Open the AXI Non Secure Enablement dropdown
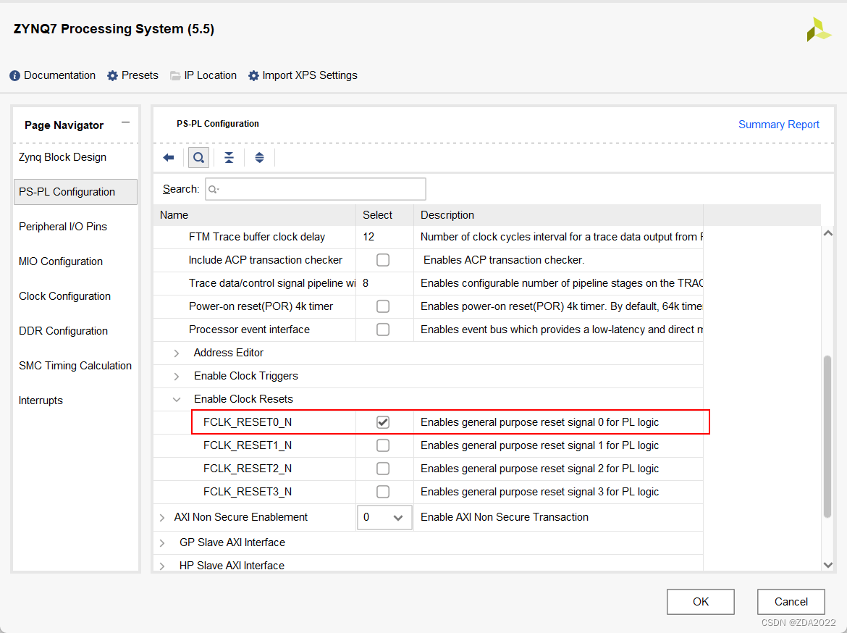Viewport: 847px width, 633px height. 384,517
